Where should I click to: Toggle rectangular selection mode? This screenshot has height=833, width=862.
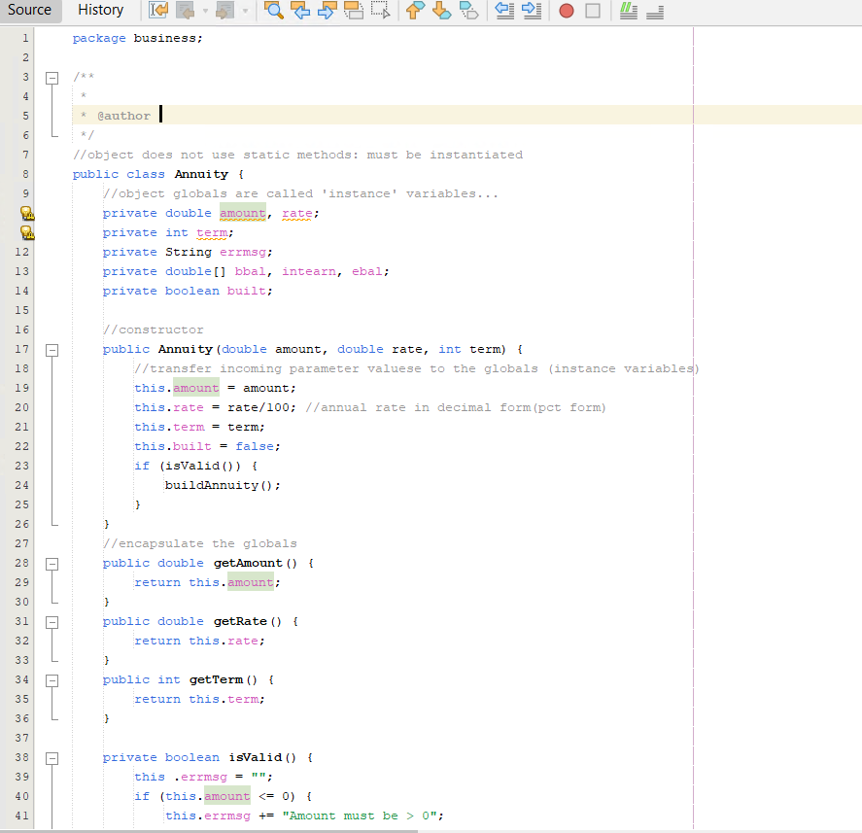click(x=380, y=11)
